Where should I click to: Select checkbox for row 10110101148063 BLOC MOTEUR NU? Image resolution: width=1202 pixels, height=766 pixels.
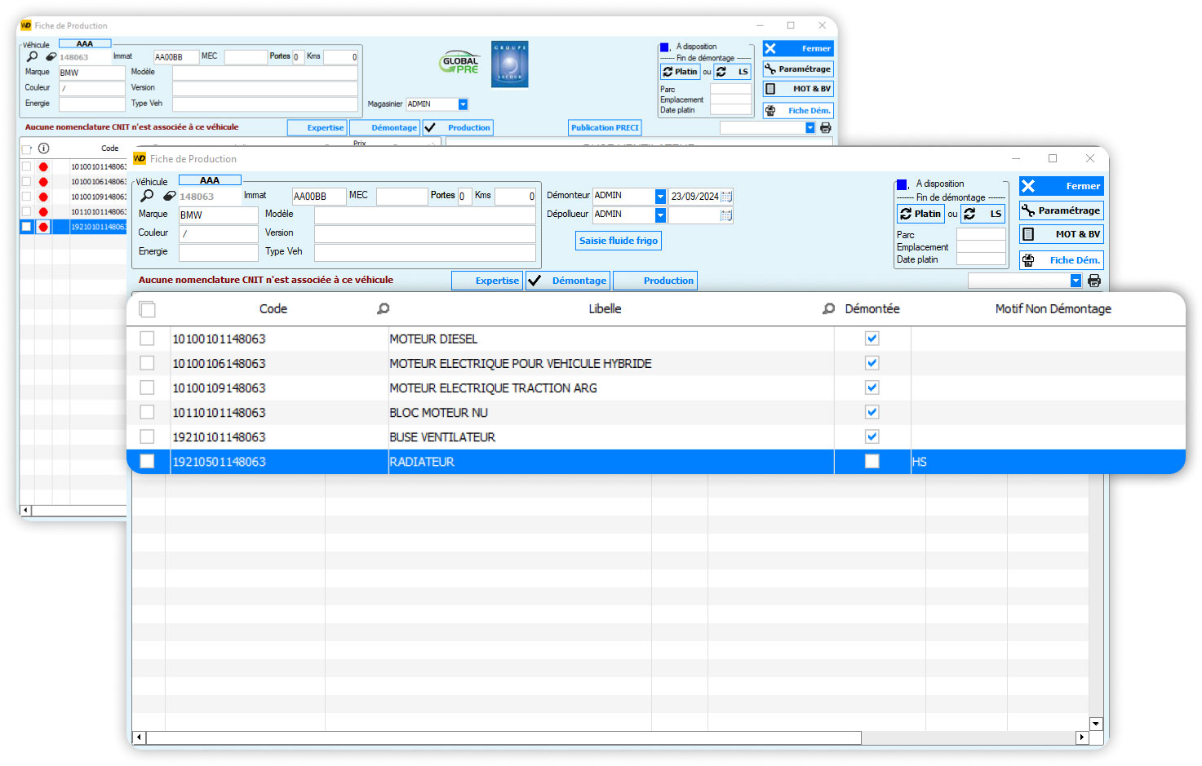[147, 412]
